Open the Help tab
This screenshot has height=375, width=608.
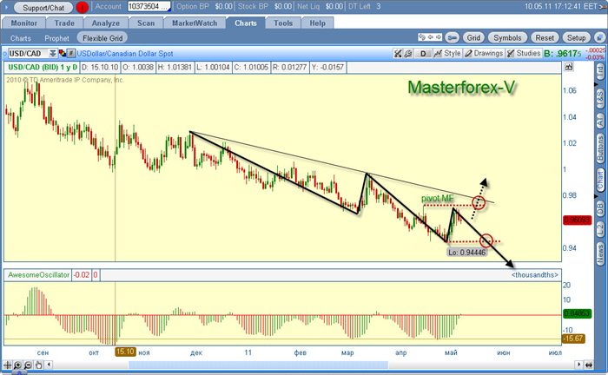point(318,23)
